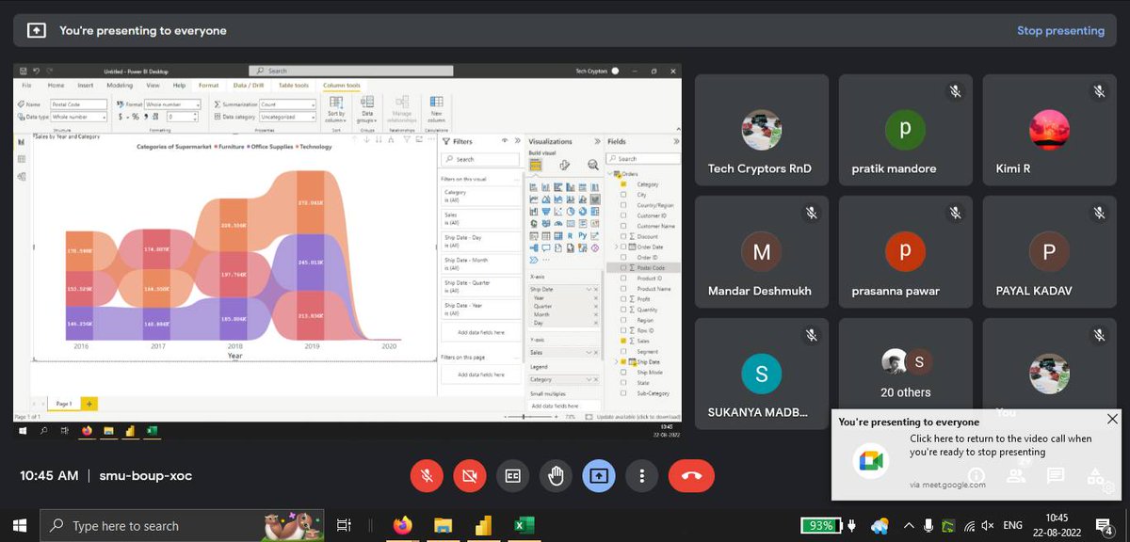
Task: Open the Format Whole number dropdown
Action: (x=172, y=104)
